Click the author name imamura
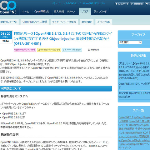 (x=95, y=50)
